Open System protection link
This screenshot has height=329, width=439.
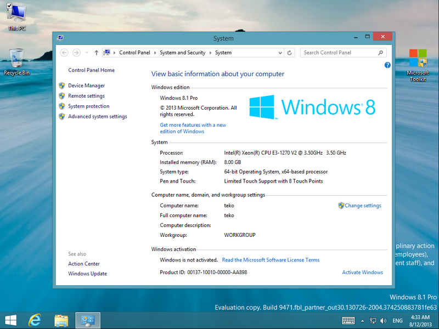(x=89, y=106)
